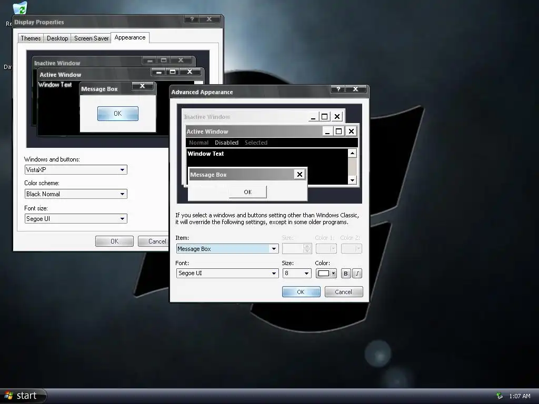Close the Display Properties window
The height and width of the screenshot is (404, 539).
[209, 19]
